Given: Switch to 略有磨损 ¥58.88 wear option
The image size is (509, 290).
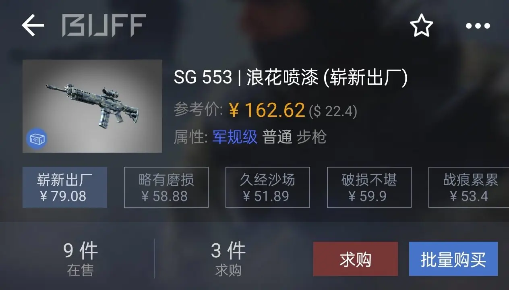Looking at the screenshot, I should click(x=166, y=187).
